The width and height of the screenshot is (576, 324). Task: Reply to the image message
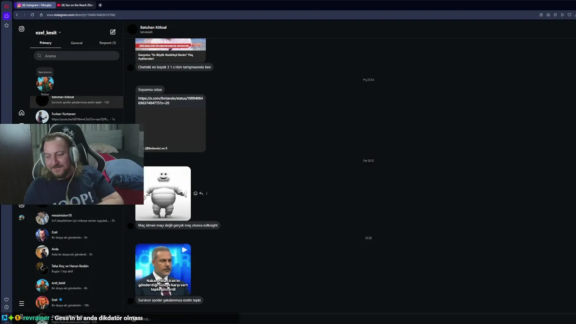point(201,193)
